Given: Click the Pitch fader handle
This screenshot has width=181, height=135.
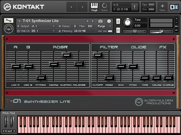Looking at the screenshot, I should pyautogui.click(x=133, y=66).
